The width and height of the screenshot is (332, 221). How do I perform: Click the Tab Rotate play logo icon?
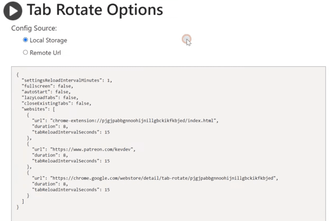tap(13, 11)
